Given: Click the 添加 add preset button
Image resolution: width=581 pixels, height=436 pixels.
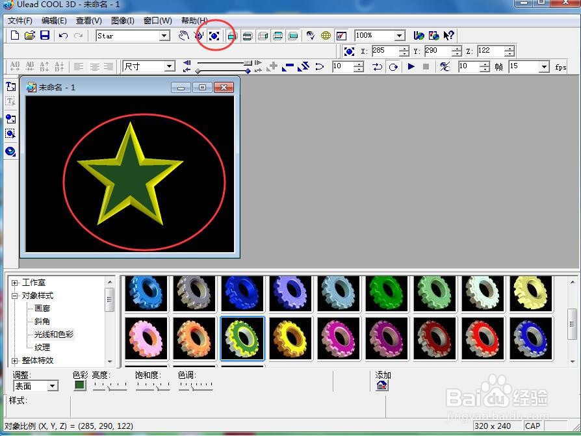Looking at the screenshot, I should (382, 385).
